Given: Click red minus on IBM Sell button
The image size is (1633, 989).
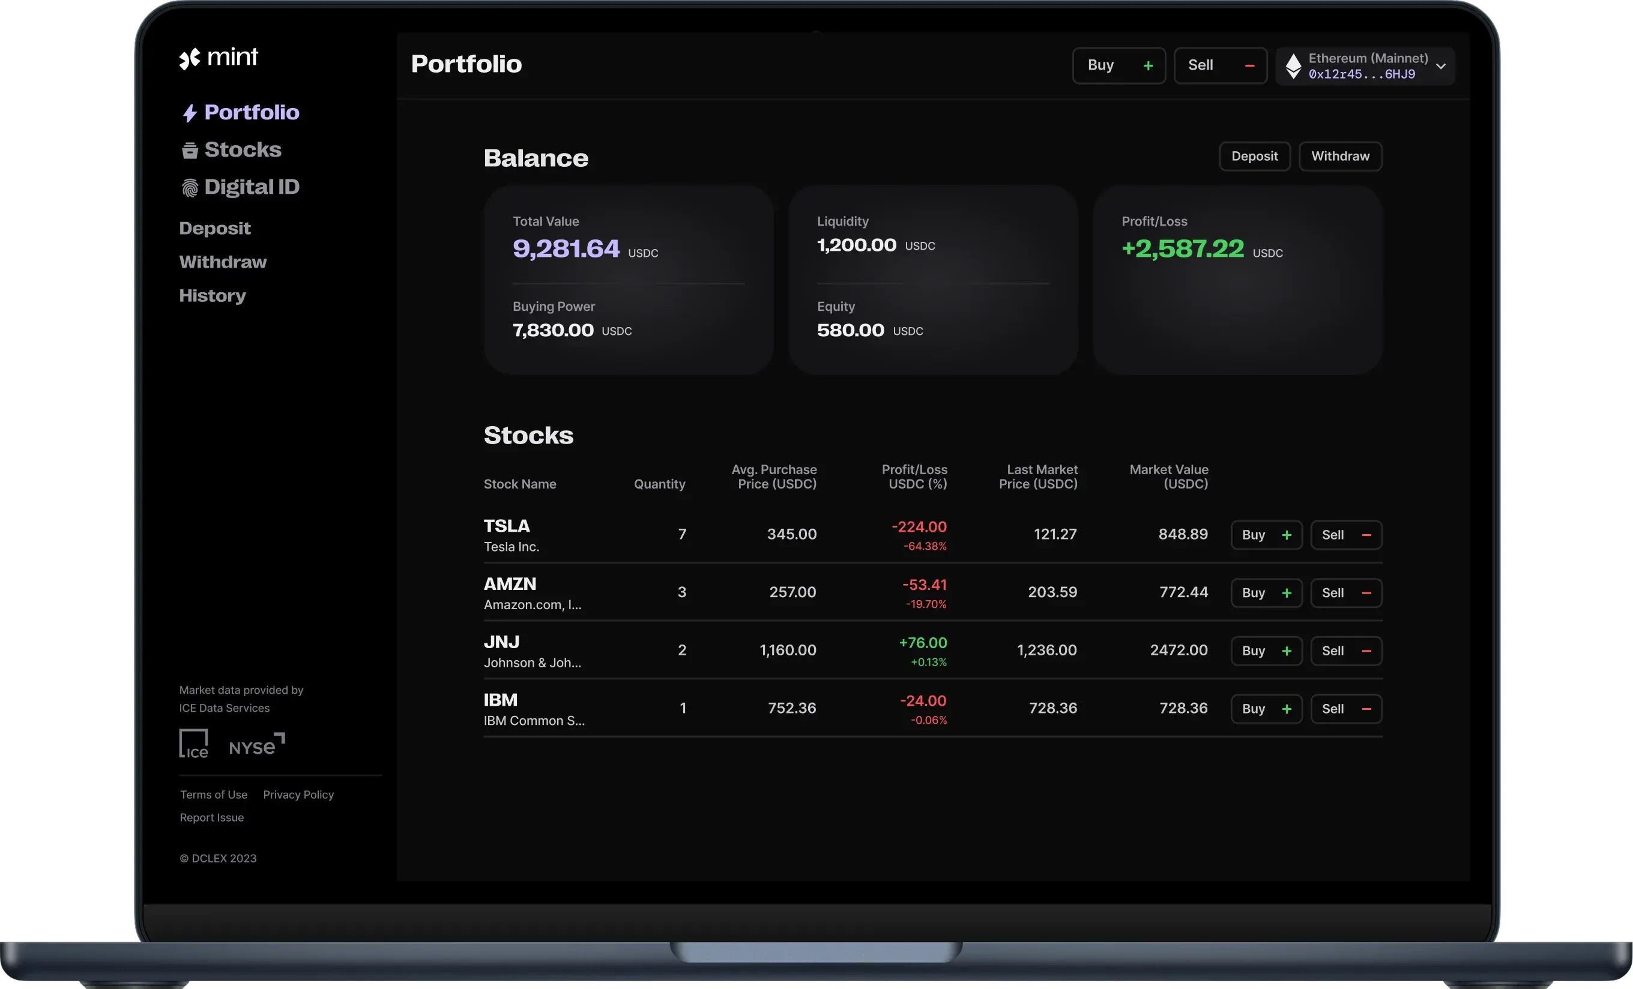Looking at the screenshot, I should (1366, 709).
